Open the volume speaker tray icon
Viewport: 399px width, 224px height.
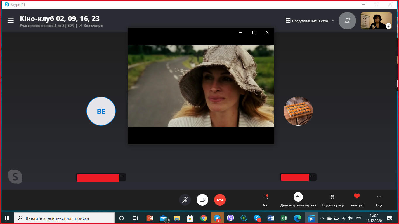[350, 218]
